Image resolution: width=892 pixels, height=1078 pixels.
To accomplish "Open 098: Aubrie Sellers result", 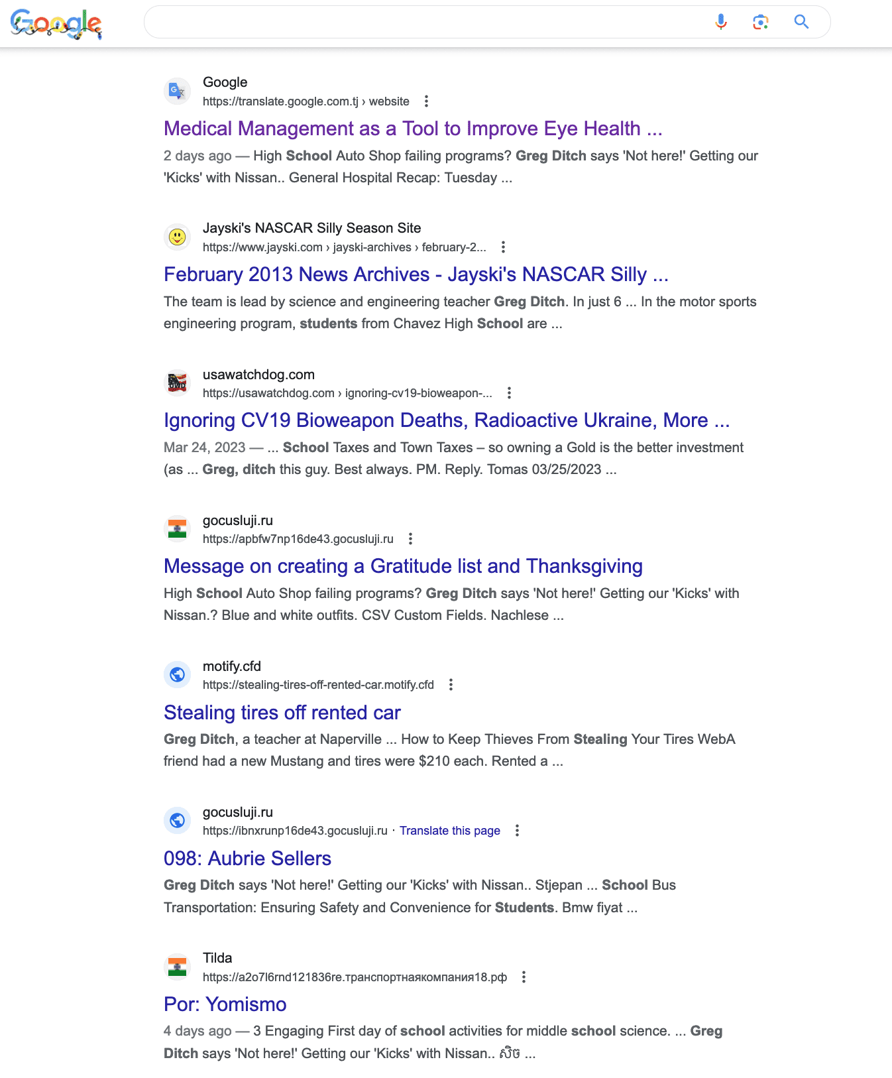I will click(x=247, y=859).
